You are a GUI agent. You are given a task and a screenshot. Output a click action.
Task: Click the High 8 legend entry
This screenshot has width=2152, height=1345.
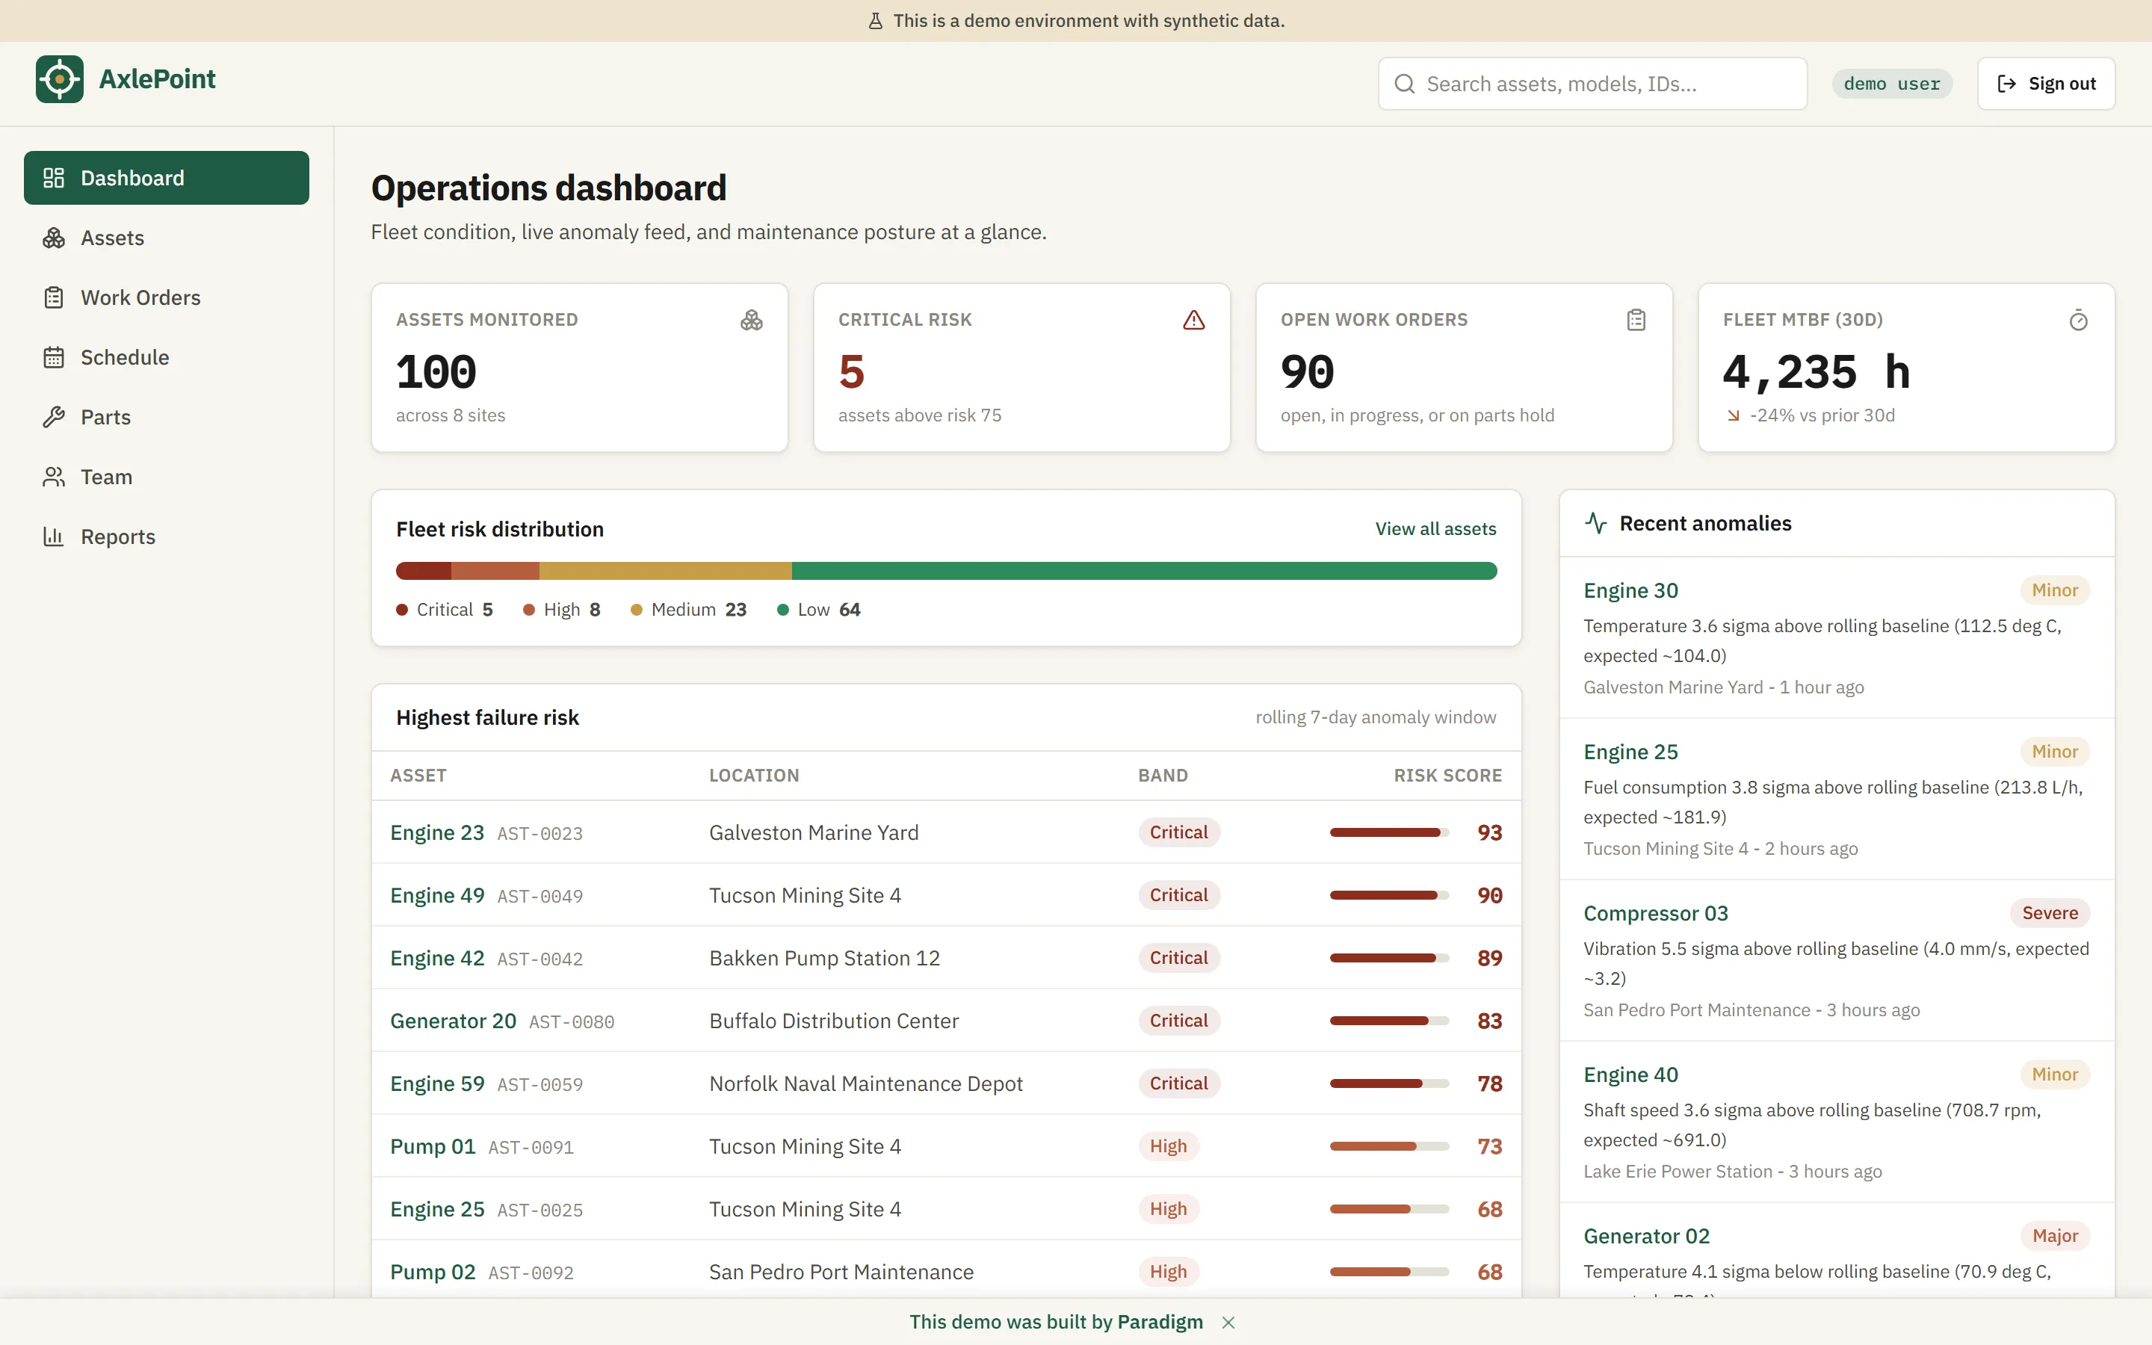(561, 609)
